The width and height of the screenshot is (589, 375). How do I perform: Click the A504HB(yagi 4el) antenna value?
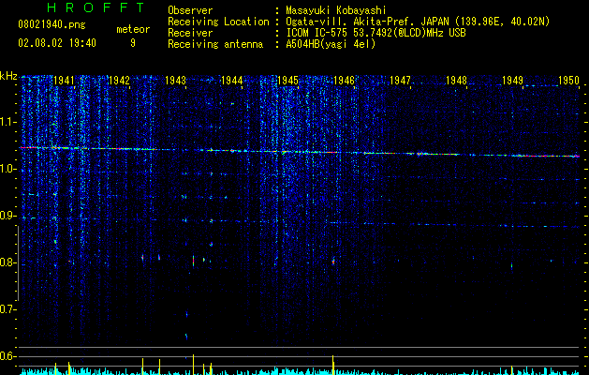click(x=331, y=44)
